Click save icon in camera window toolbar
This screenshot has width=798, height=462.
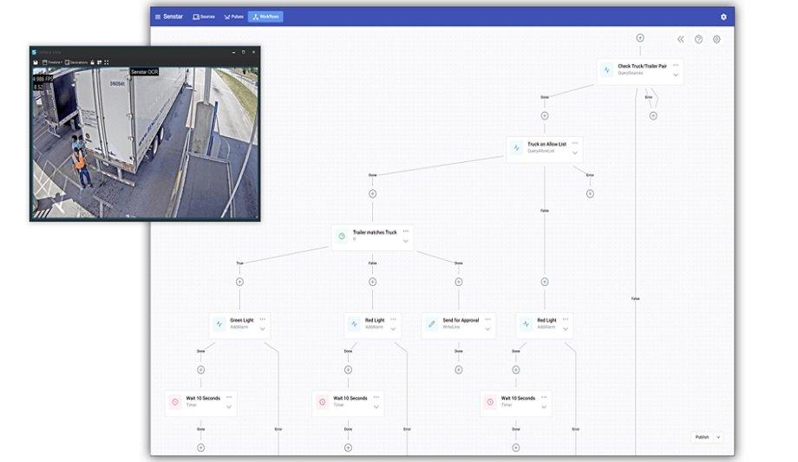36,62
